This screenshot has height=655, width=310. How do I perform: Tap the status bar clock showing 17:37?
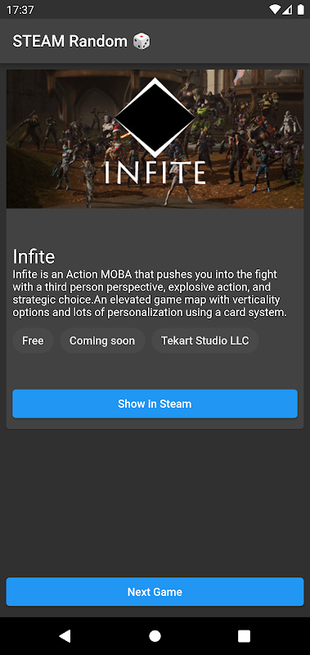20,10
